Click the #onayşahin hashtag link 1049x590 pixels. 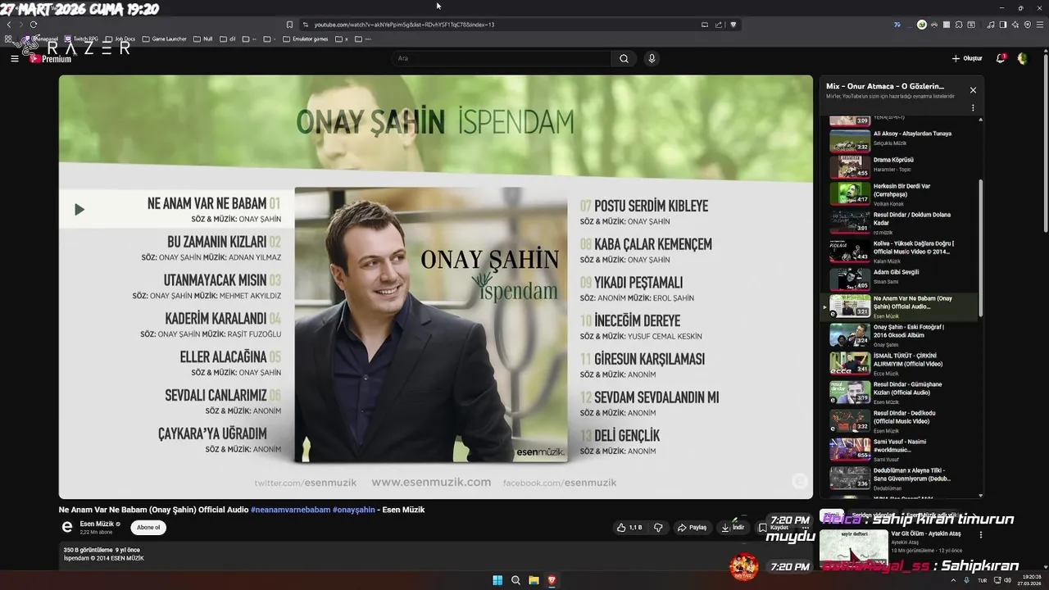(x=353, y=510)
